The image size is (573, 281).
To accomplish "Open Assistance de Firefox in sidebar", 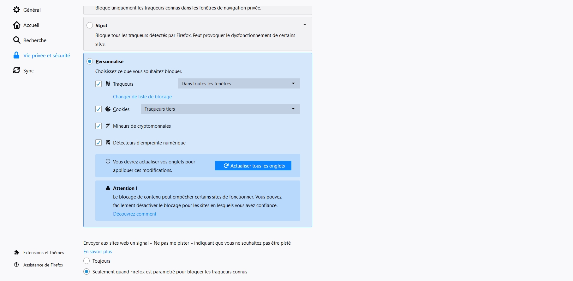I will [43, 265].
